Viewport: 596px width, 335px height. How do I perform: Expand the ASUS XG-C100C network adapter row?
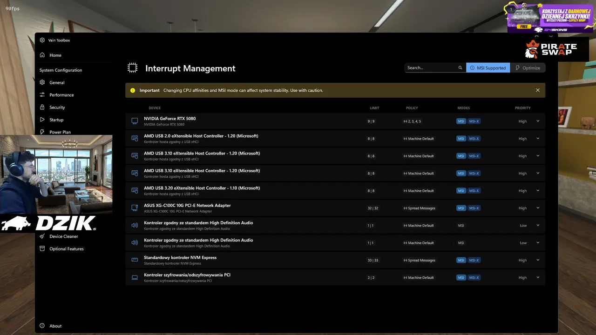538,208
